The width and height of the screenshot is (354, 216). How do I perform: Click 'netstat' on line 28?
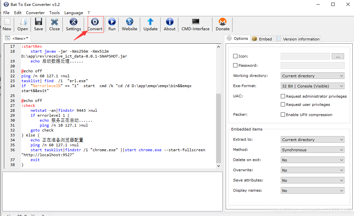[x=38, y=110]
